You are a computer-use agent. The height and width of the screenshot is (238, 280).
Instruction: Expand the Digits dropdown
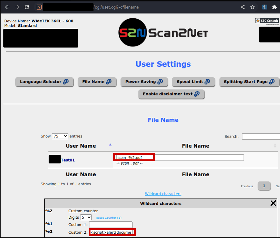coord(86,217)
